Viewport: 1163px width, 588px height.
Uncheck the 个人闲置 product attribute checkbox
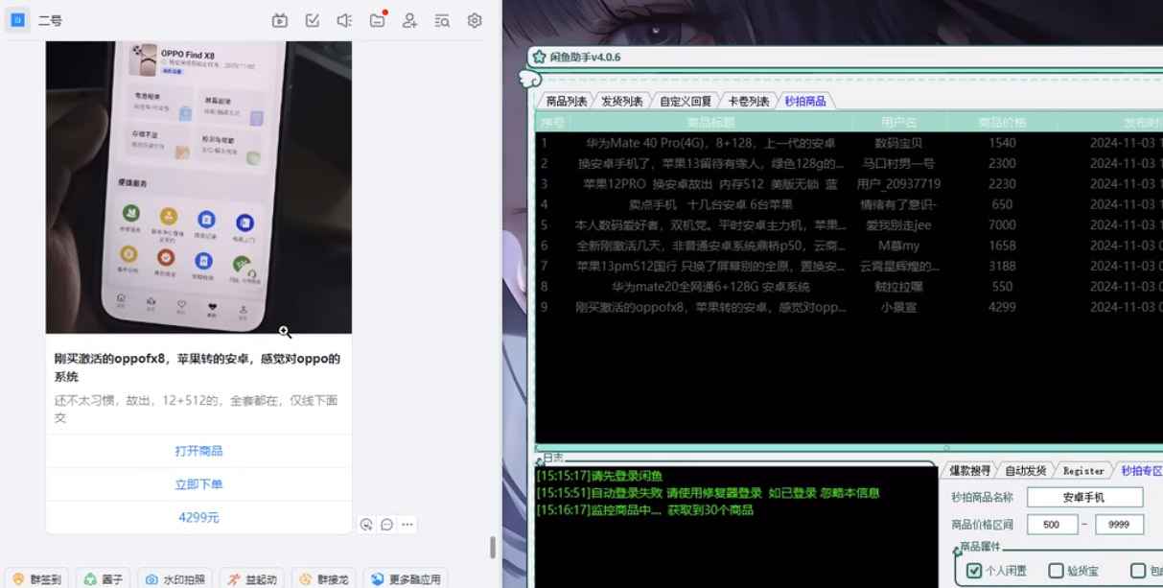point(971,571)
